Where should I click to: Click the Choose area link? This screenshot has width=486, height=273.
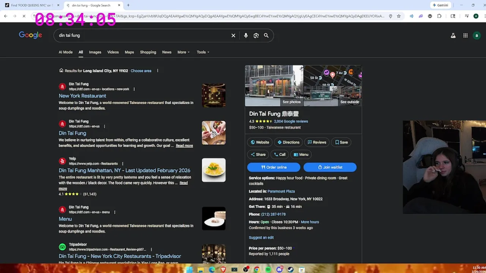pos(141,71)
